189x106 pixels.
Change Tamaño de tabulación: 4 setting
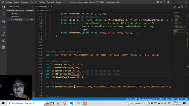(x=148, y=99)
